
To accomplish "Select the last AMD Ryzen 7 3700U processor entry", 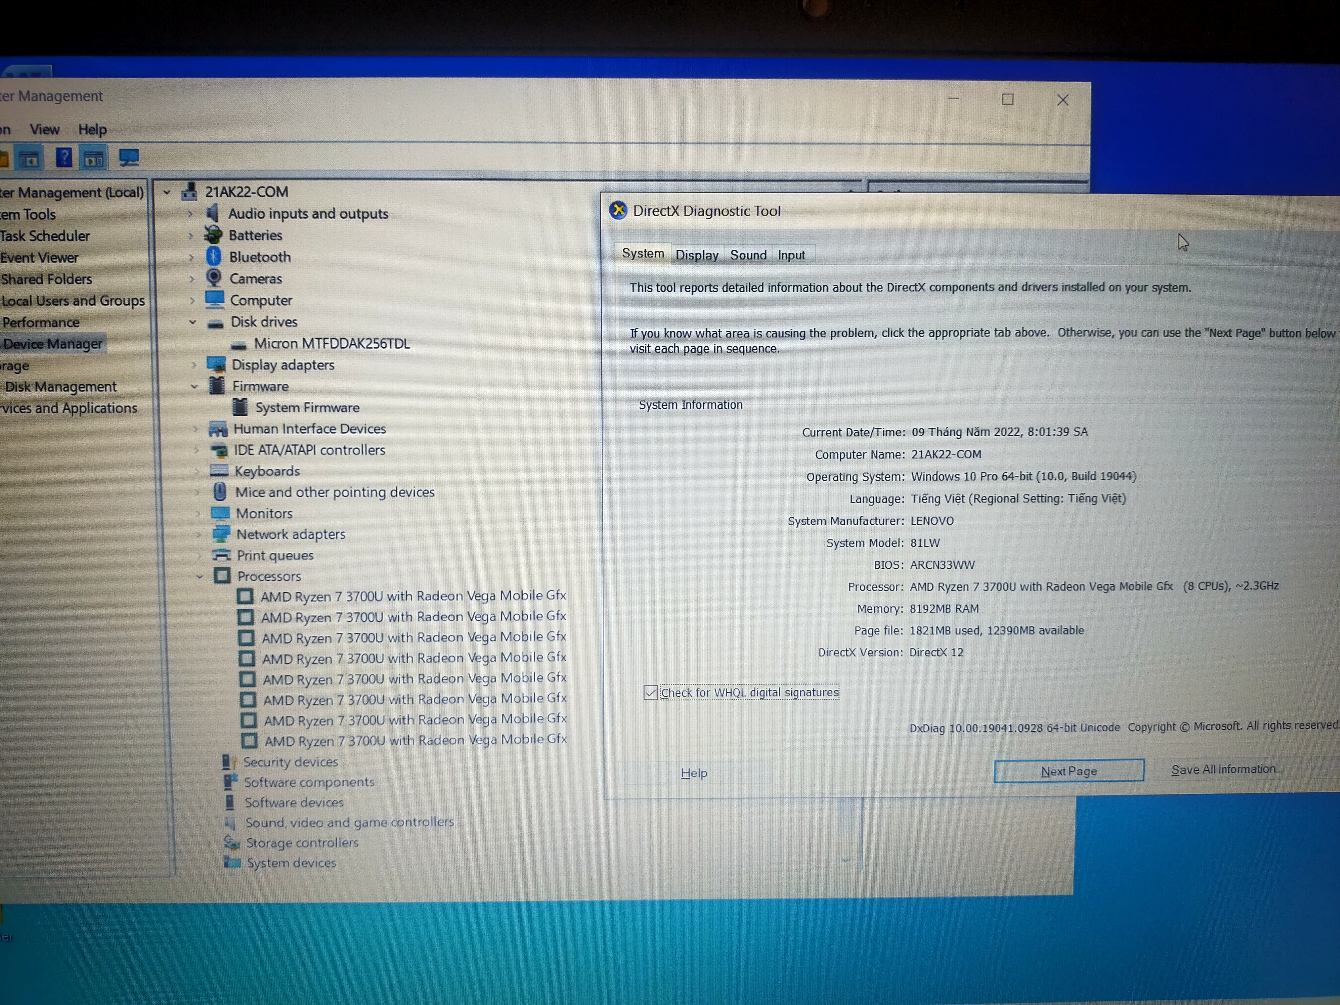I will [416, 740].
